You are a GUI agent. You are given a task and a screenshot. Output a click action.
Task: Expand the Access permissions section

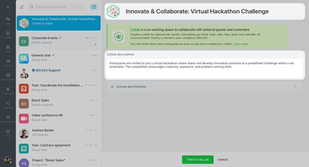coord(205,87)
